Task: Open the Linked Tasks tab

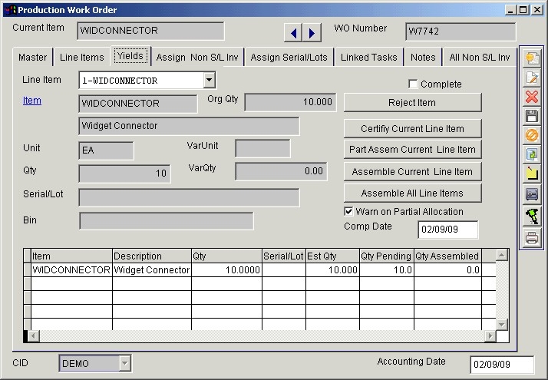Action: point(368,57)
